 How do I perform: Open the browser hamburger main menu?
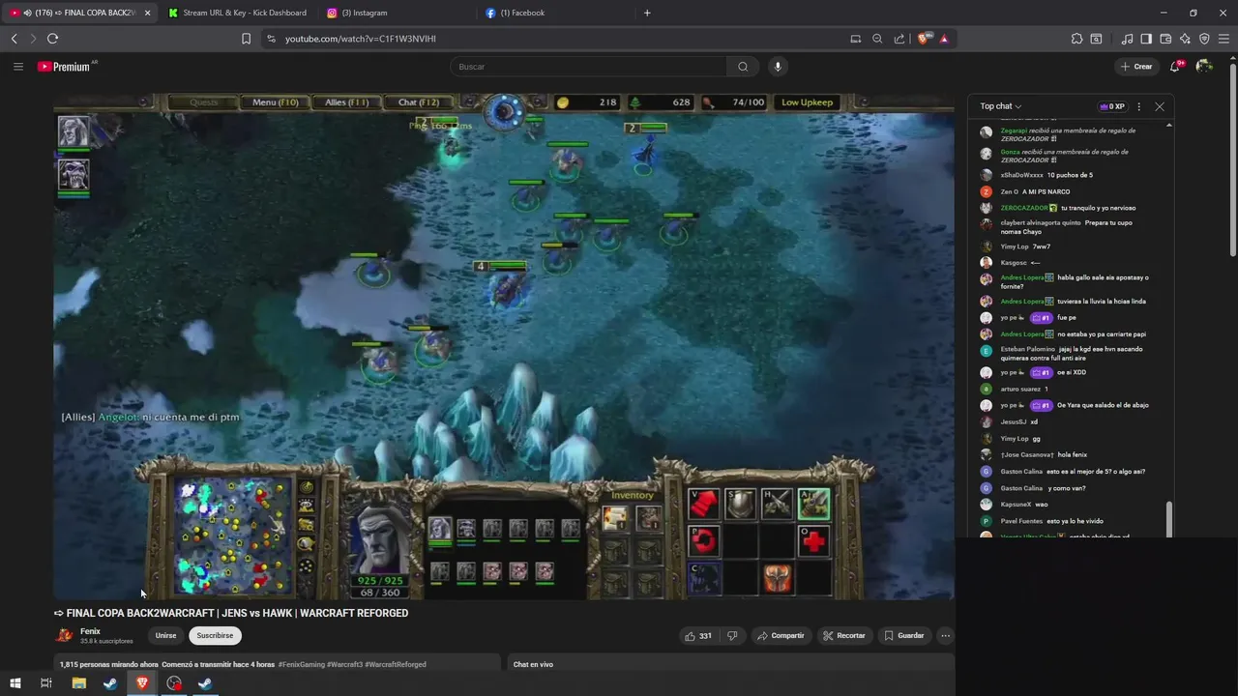click(1223, 39)
